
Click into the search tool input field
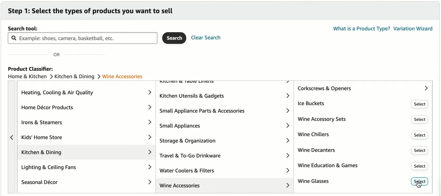coord(83,38)
